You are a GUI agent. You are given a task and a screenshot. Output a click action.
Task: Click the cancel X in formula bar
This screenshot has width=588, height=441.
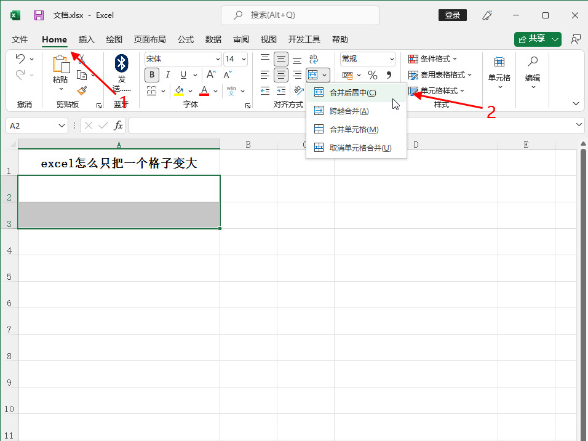pyautogui.click(x=89, y=125)
